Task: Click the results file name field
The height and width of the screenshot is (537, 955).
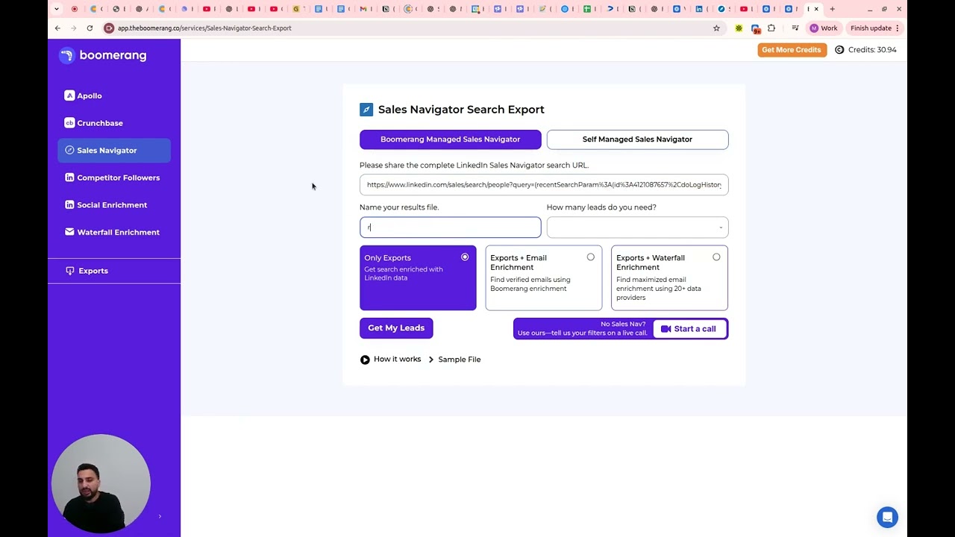Action: pos(451,227)
